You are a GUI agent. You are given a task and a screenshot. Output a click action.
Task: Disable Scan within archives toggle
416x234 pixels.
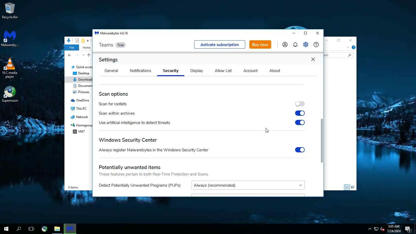(x=300, y=113)
